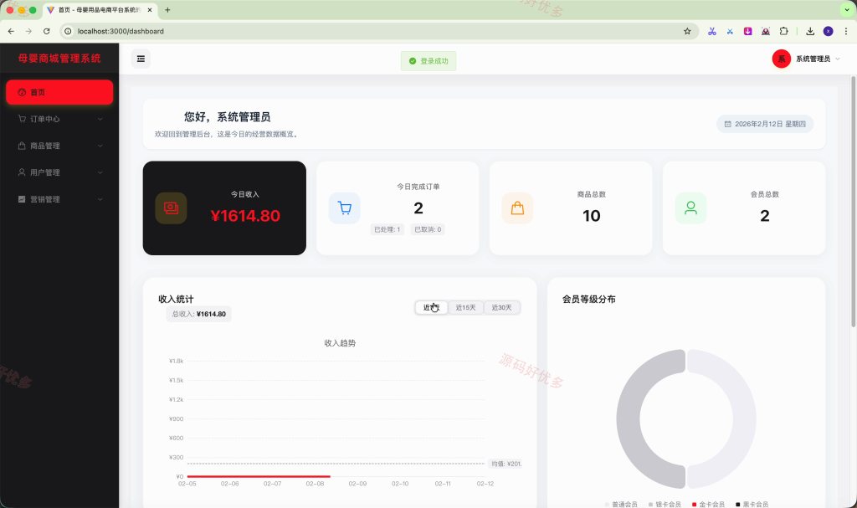This screenshot has height=508, width=857.
Task: Click the green member user icon
Action: click(690, 208)
